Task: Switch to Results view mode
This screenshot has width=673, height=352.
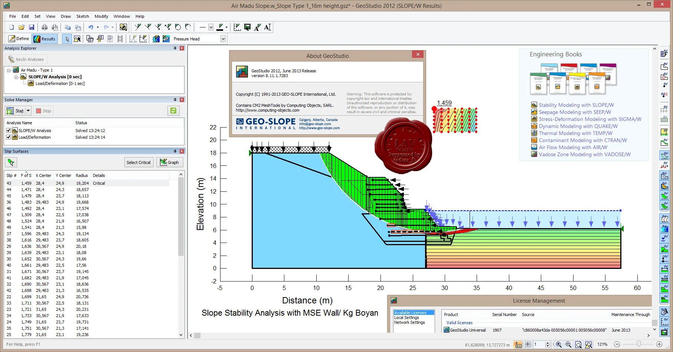Action: (45, 39)
